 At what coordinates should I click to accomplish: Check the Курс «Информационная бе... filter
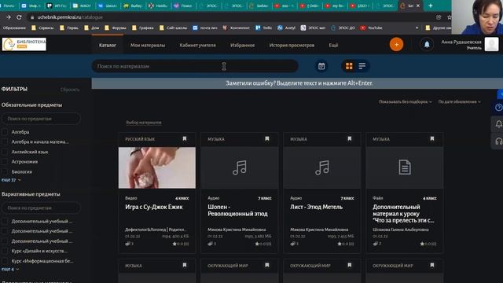(x=5, y=261)
